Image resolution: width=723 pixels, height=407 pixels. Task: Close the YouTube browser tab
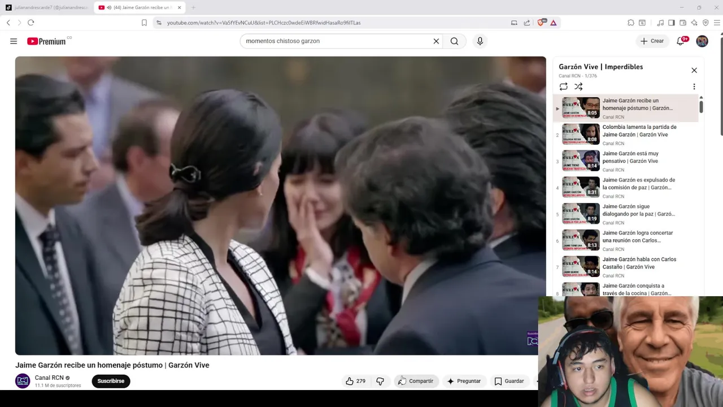point(180,7)
